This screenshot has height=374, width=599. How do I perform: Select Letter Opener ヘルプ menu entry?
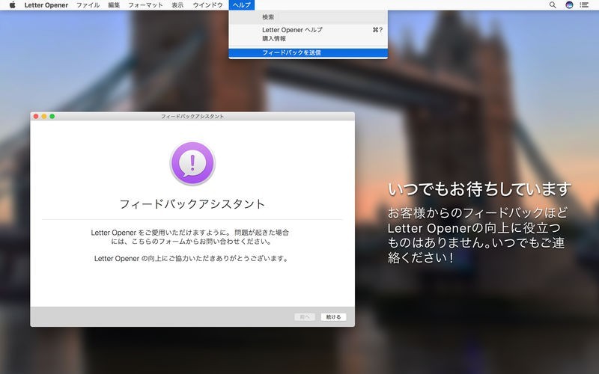tap(308, 30)
